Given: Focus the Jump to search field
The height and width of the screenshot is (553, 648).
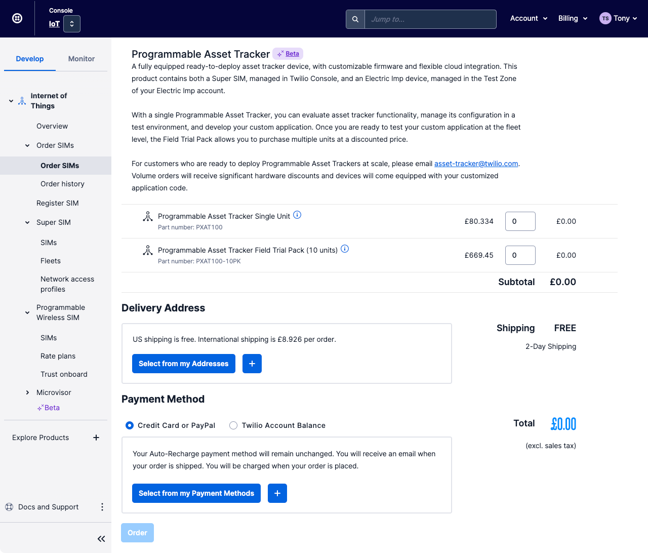Looking at the screenshot, I should pyautogui.click(x=430, y=19).
